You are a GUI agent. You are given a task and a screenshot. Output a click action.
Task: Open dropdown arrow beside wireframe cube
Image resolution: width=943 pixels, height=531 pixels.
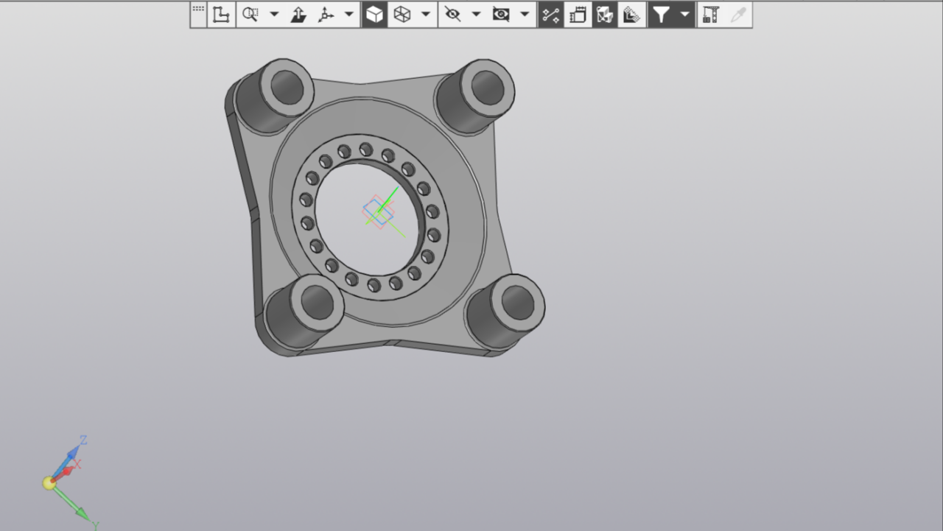[x=425, y=15]
